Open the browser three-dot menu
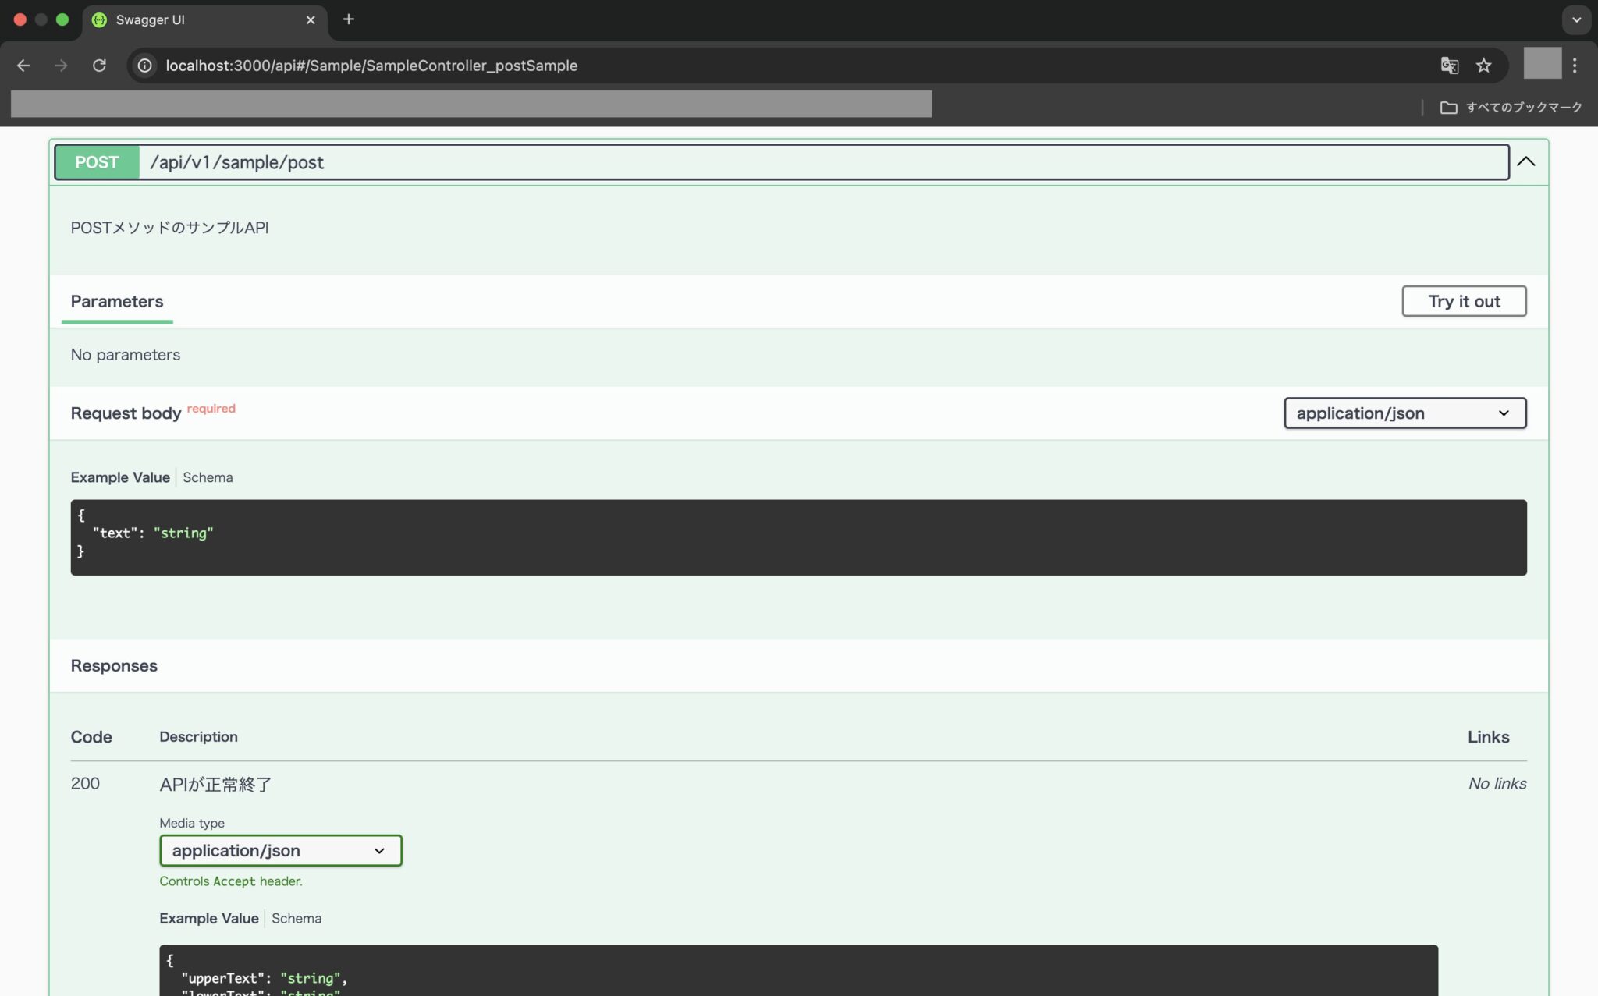 click(1575, 66)
